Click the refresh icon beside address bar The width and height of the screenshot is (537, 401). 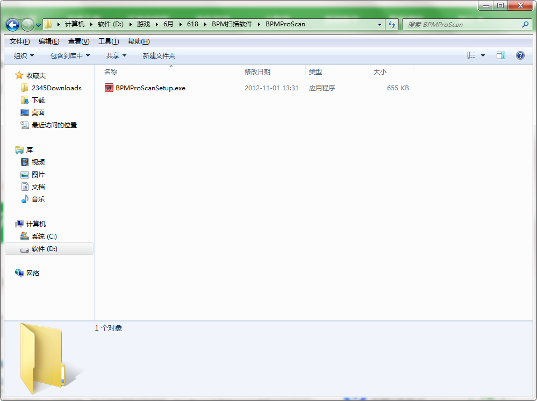coord(392,24)
